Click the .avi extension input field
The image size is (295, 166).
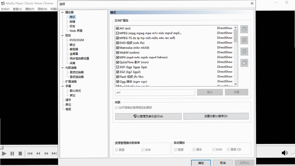pos(155,93)
